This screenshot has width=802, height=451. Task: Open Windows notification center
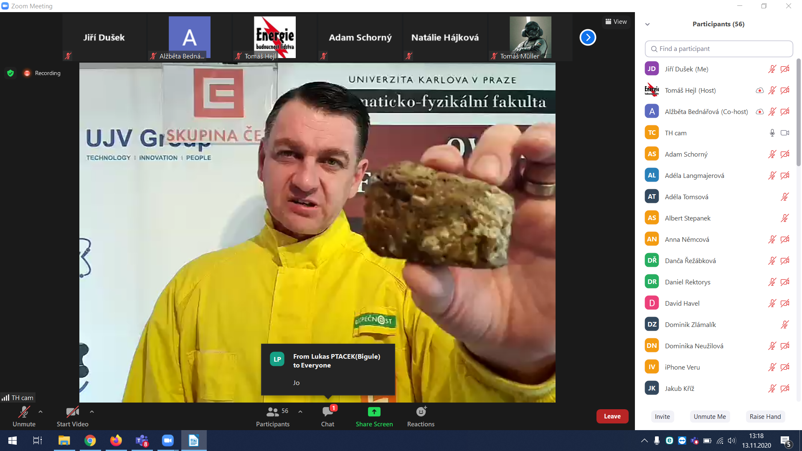tap(785, 441)
